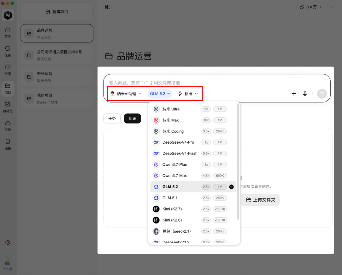Click folder icon beside 品牌运营 heading
The width and height of the screenshot is (342, 275).
[x=109, y=56]
